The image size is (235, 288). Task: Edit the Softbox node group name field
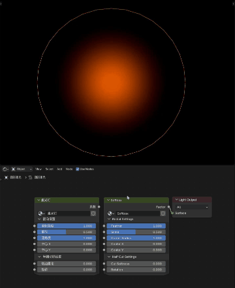(138, 214)
